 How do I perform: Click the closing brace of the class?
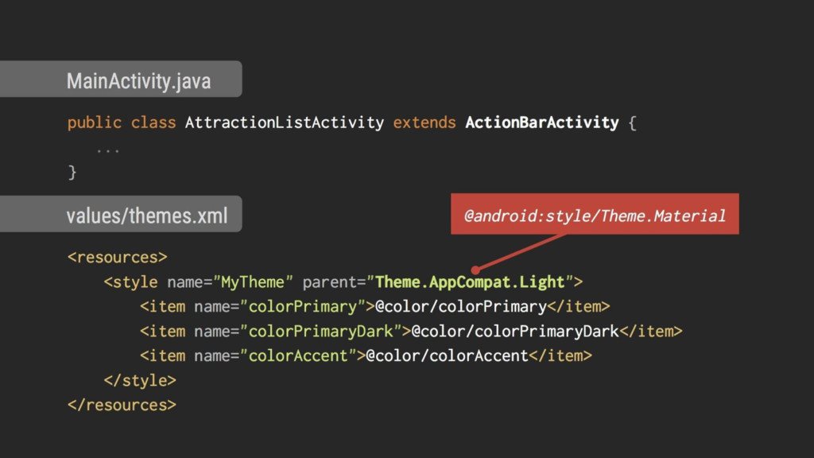[72, 172]
